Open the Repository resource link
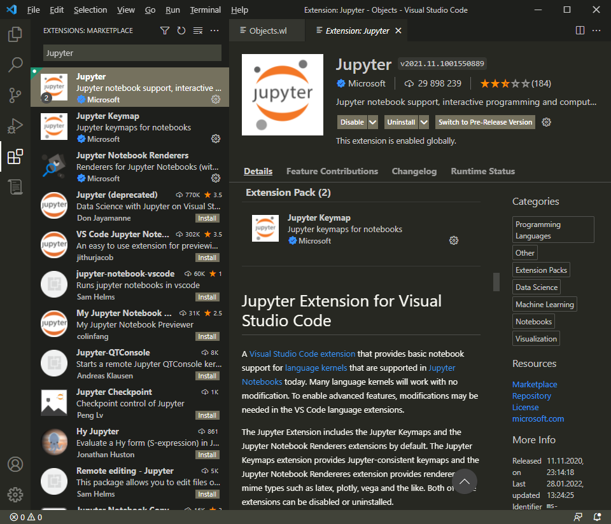611x524 pixels. [531, 396]
